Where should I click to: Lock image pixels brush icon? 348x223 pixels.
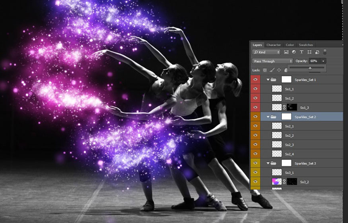(272, 70)
